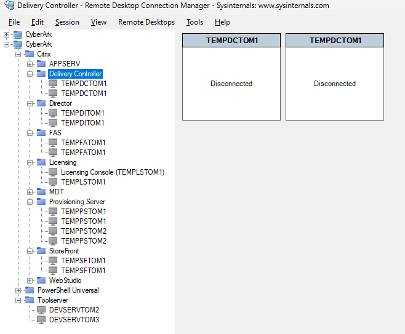This screenshot has height=334, width=405.
Task: Select the left TEMPDCTOM1 disconnected thumbnail
Action: pyautogui.click(x=231, y=77)
